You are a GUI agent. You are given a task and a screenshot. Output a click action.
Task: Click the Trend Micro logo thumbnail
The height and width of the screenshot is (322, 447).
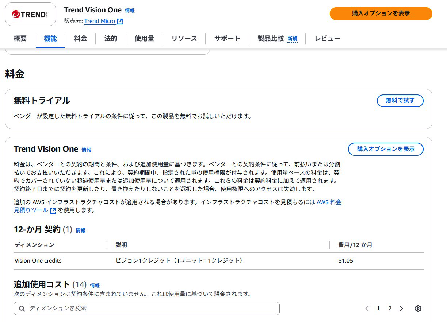click(x=30, y=14)
